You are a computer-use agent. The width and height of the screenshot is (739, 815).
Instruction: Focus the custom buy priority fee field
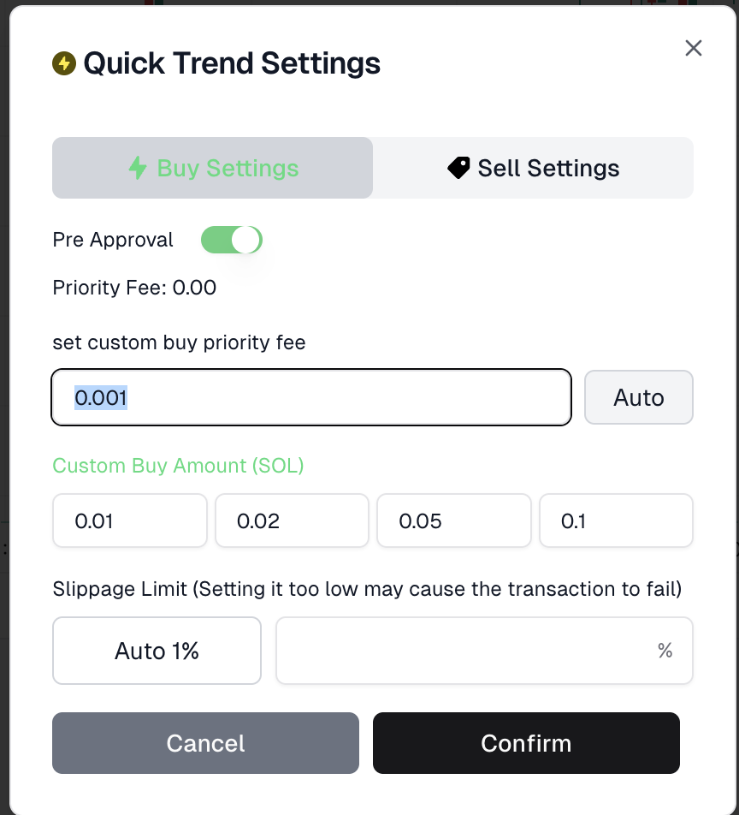tap(311, 397)
